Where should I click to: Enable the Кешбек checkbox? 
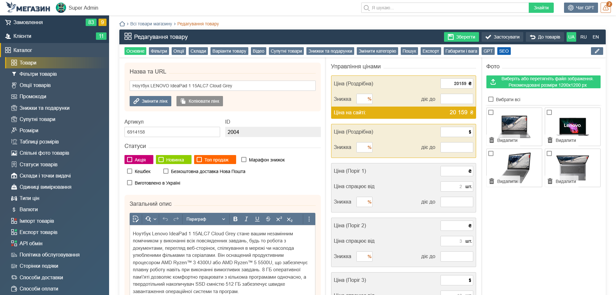(x=130, y=171)
